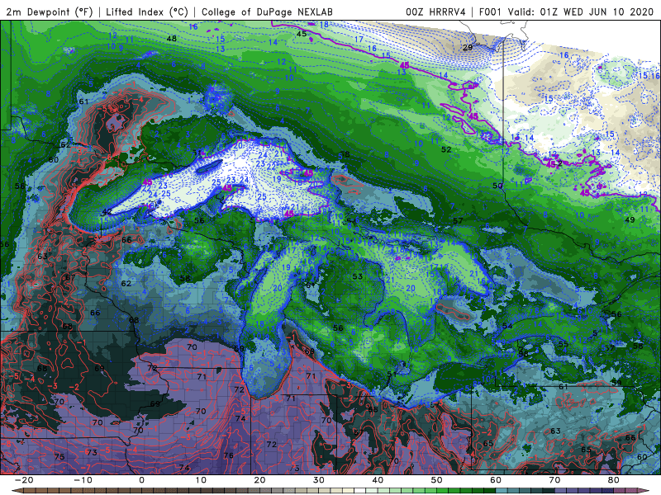Click the '40' color scale label
Image resolution: width=661 pixels, height=495 pixels.
(378, 480)
